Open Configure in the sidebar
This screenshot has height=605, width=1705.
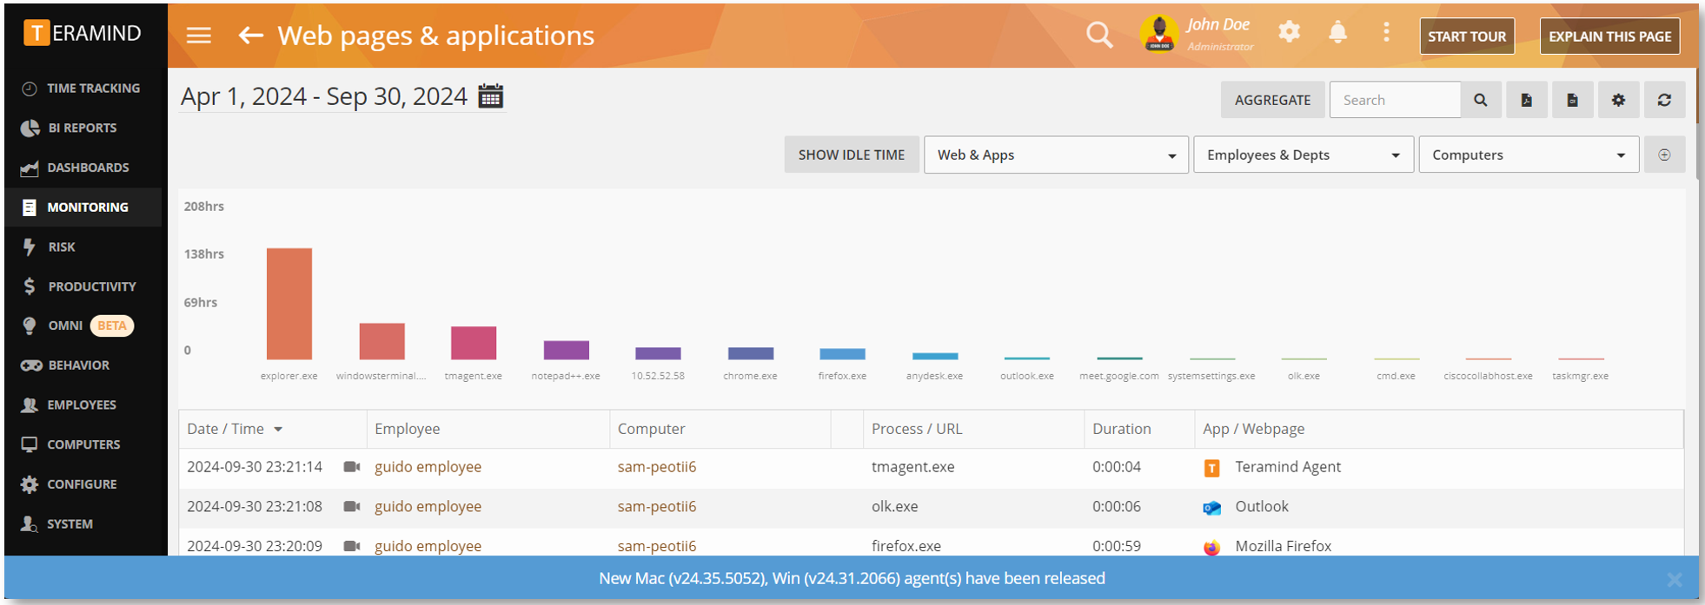[83, 484]
